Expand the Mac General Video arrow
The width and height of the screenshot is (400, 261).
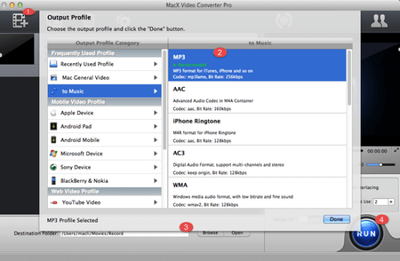pyautogui.click(x=156, y=78)
